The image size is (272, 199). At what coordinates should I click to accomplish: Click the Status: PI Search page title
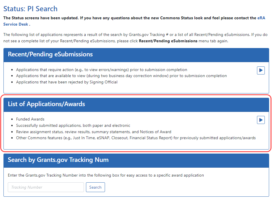[x=30, y=9]
